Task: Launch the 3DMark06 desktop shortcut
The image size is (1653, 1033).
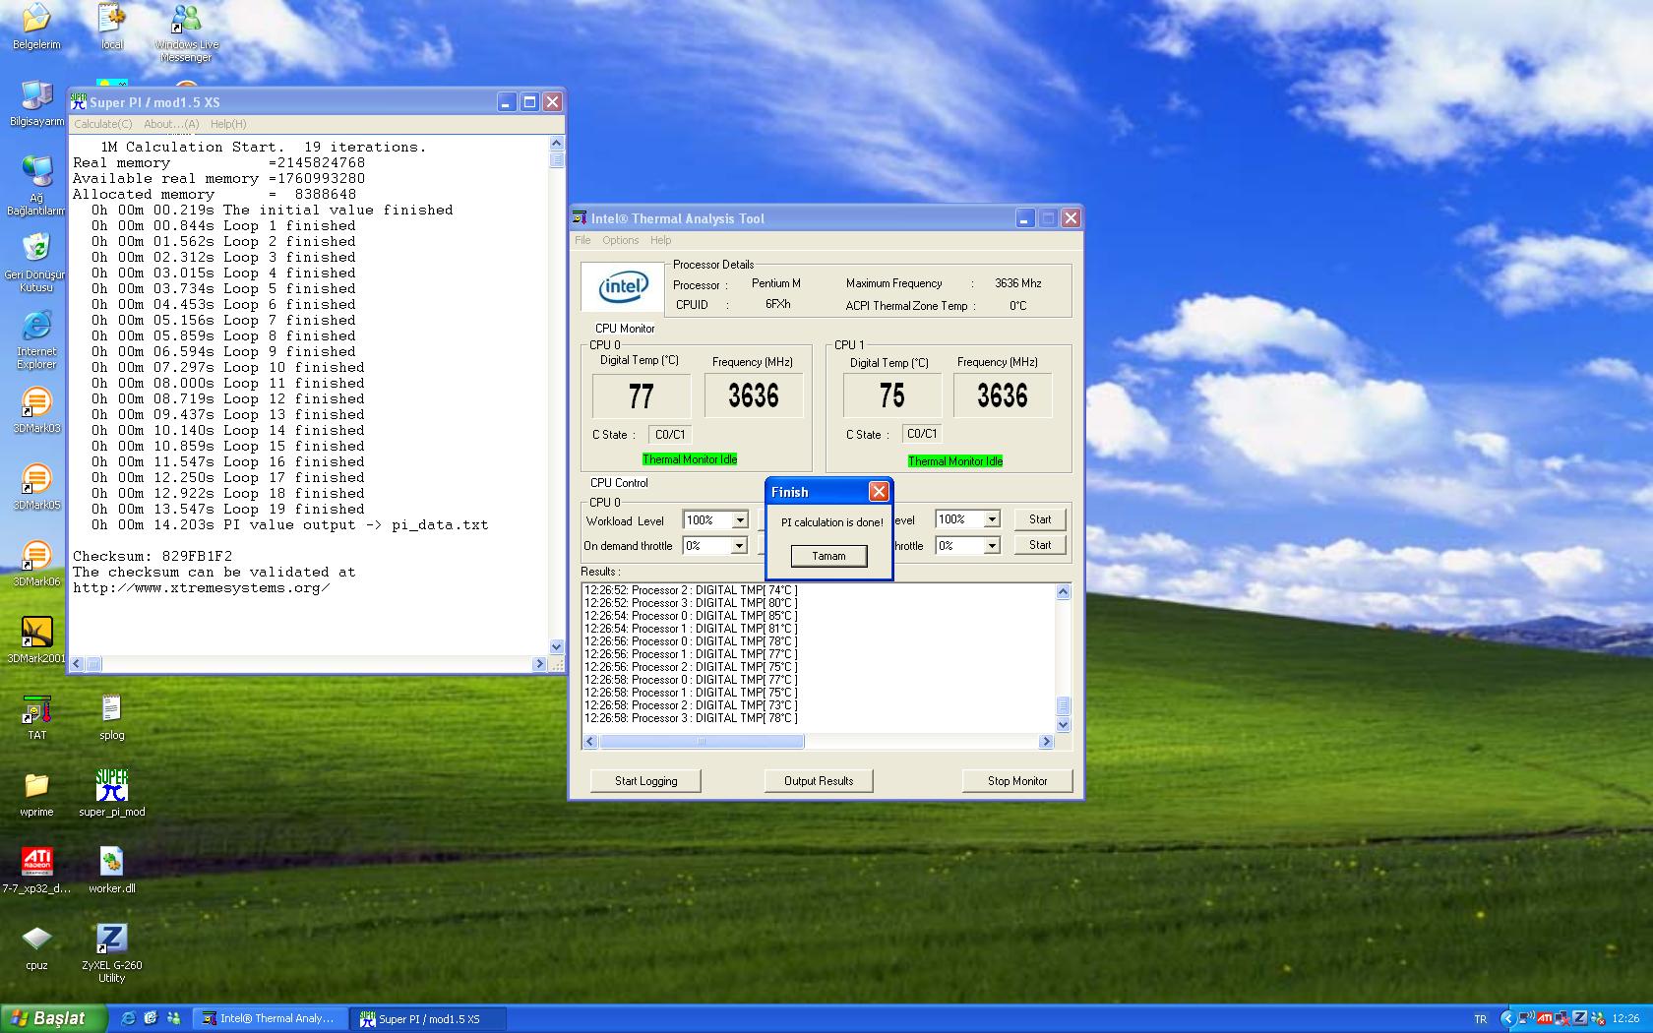Action: tap(36, 564)
